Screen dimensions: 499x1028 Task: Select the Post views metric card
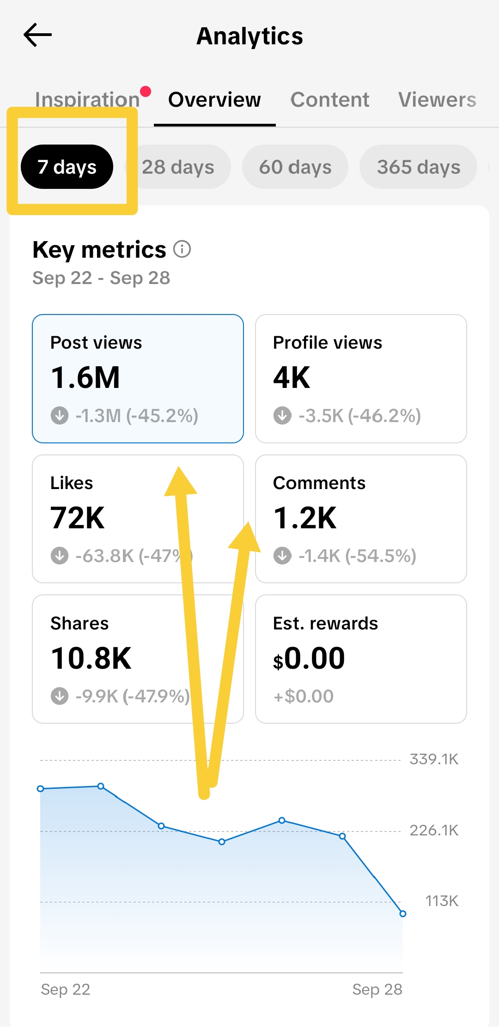138,379
